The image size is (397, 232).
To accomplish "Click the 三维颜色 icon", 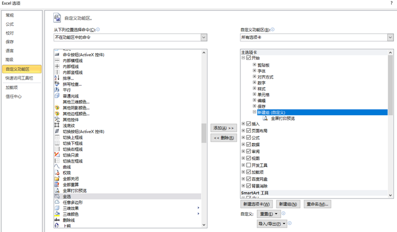I will tap(57, 214).
